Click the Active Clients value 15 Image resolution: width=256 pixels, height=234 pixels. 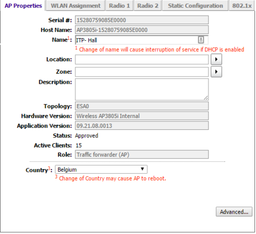tap(79, 146)
